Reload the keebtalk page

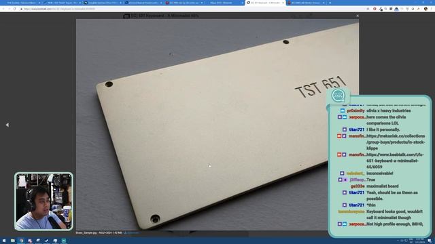click(x=15, y=9)
